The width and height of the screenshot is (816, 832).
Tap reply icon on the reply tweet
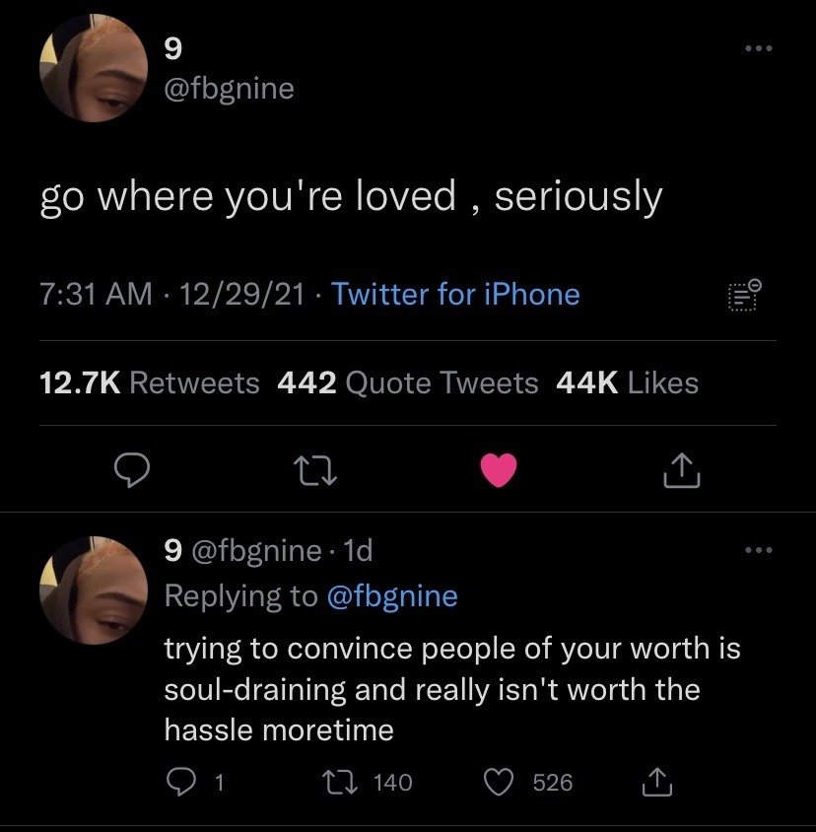click(x=181, y=783)
